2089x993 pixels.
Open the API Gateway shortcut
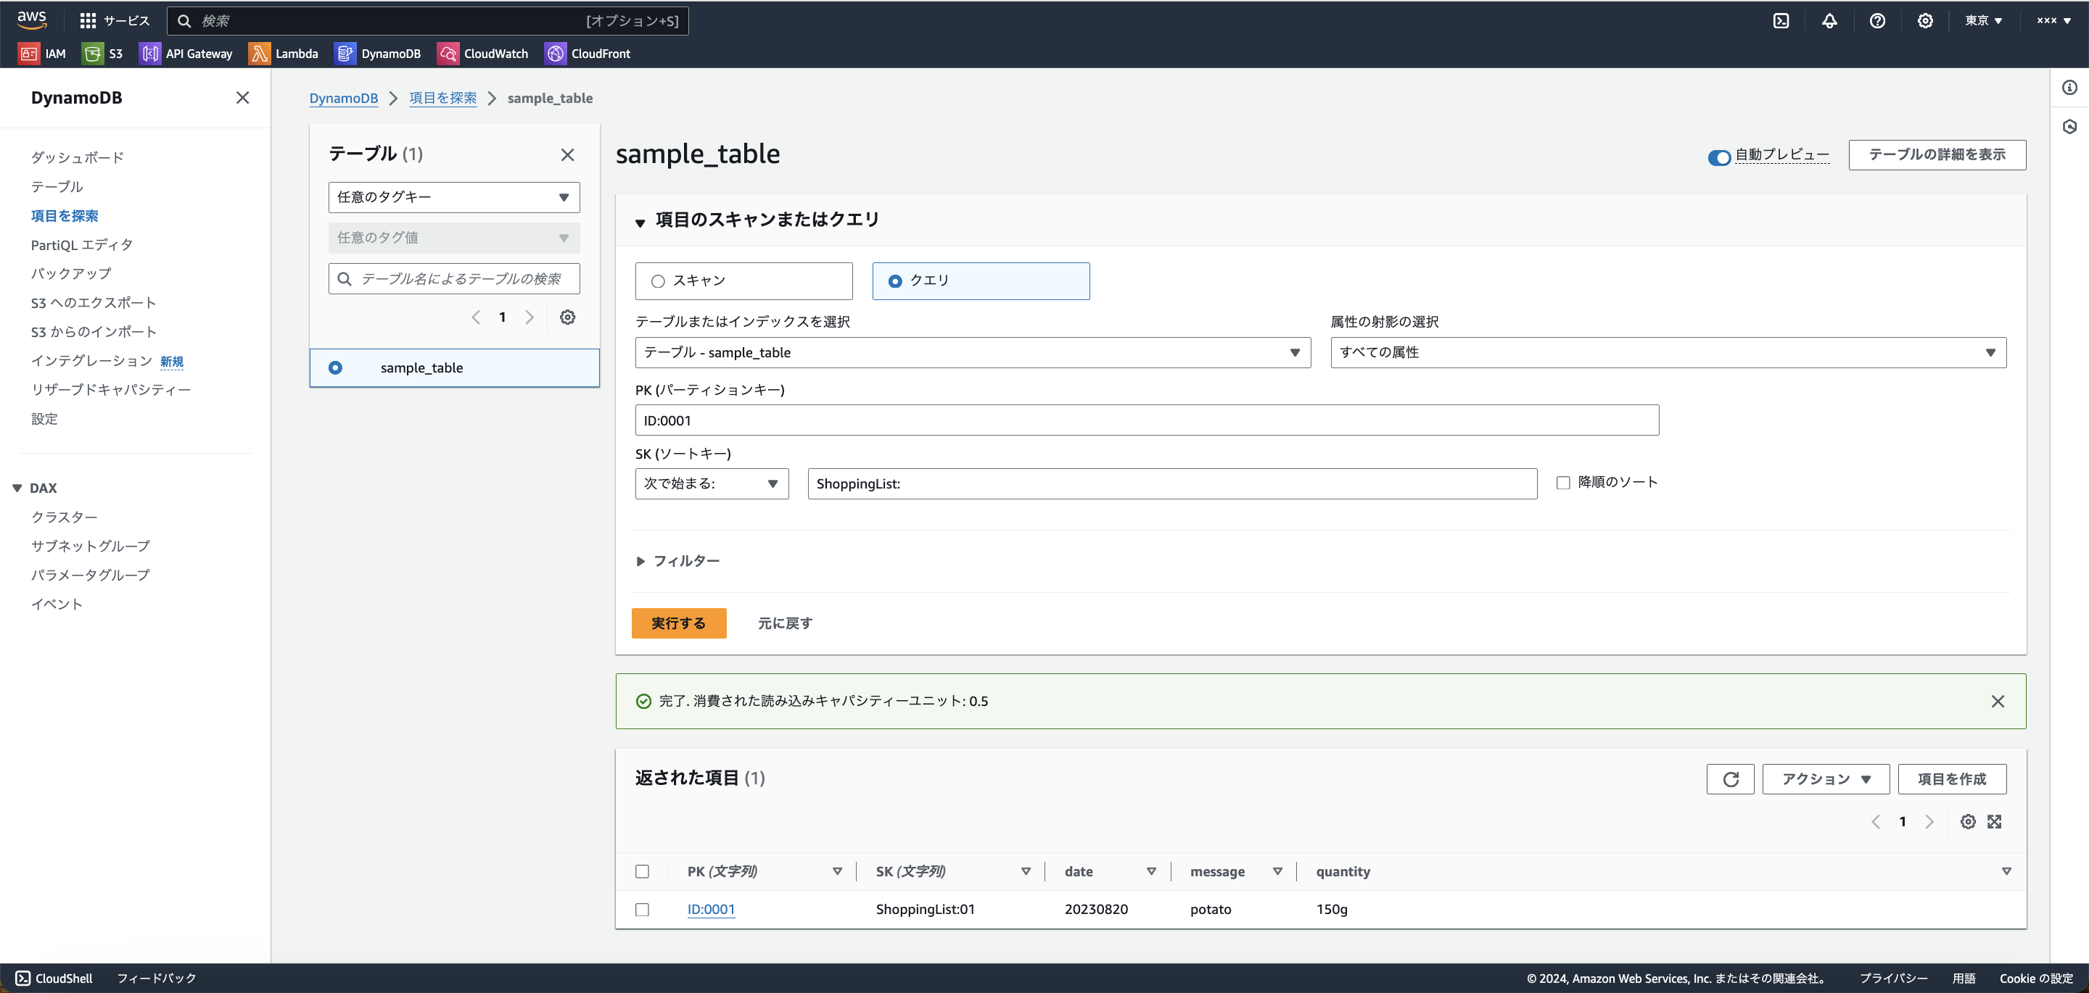point(186,54)
